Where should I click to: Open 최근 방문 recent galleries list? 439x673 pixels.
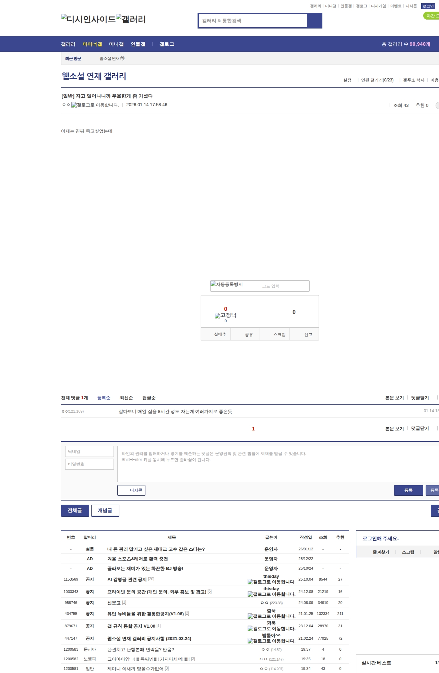click(x=73, y=59)
